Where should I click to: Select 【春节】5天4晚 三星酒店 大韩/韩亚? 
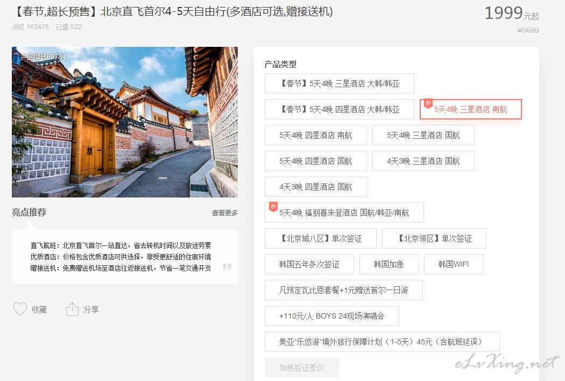tap(340, 83)
